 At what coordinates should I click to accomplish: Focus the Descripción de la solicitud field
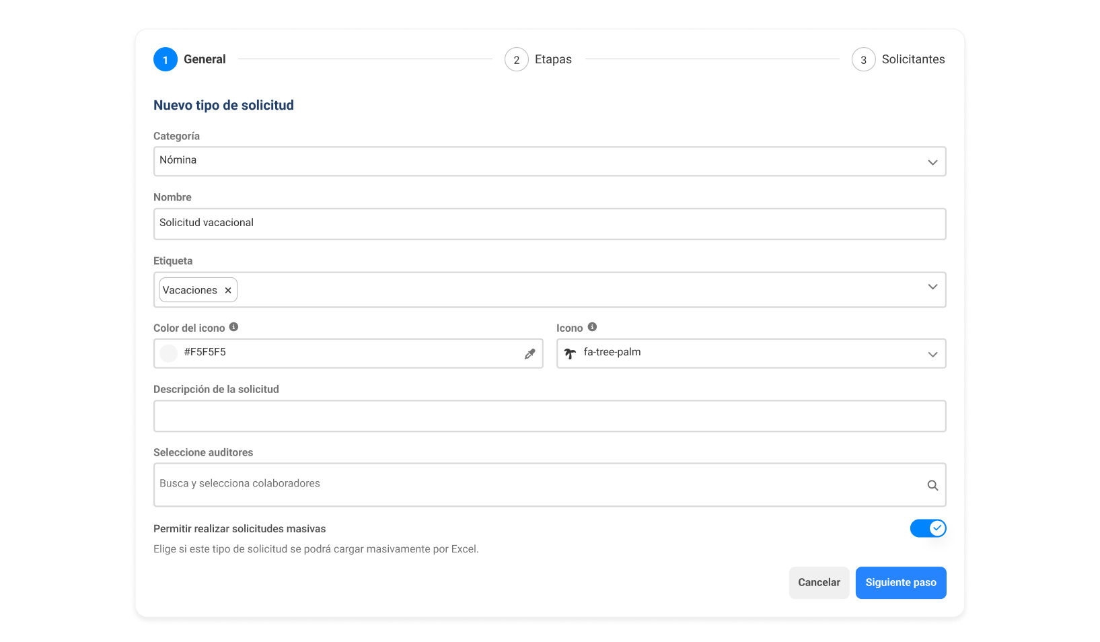549,416
